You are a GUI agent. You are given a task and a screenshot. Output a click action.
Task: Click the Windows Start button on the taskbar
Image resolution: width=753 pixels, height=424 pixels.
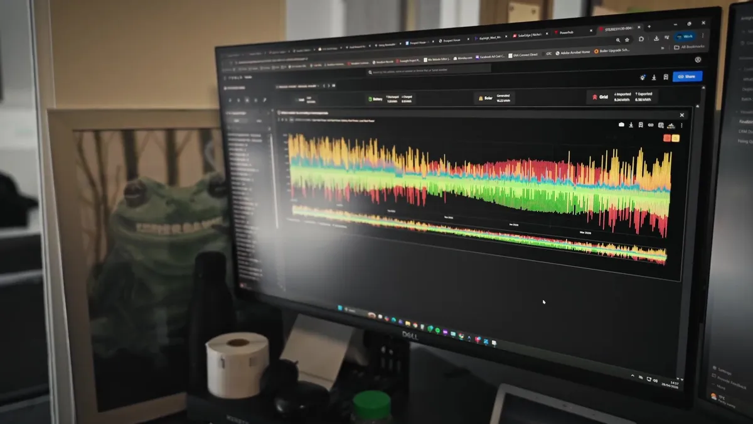click(341, 308)
